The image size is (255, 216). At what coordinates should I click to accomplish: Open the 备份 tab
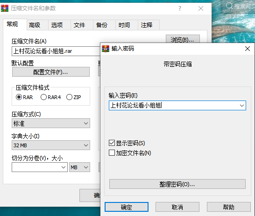point(102,25)
